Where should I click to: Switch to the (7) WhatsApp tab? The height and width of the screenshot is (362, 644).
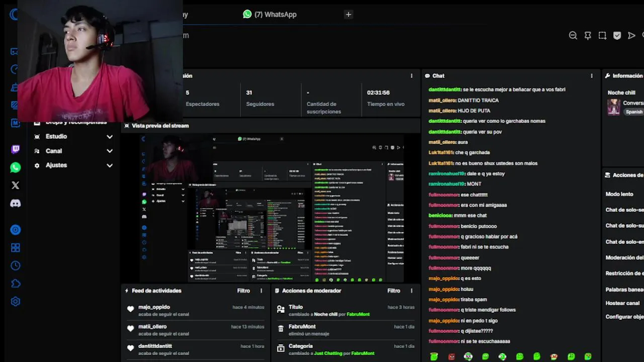[270, 15]
